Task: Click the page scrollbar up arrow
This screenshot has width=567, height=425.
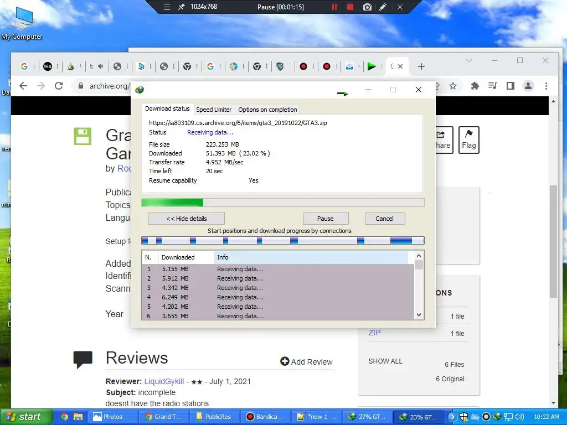Action: point(554,102)
